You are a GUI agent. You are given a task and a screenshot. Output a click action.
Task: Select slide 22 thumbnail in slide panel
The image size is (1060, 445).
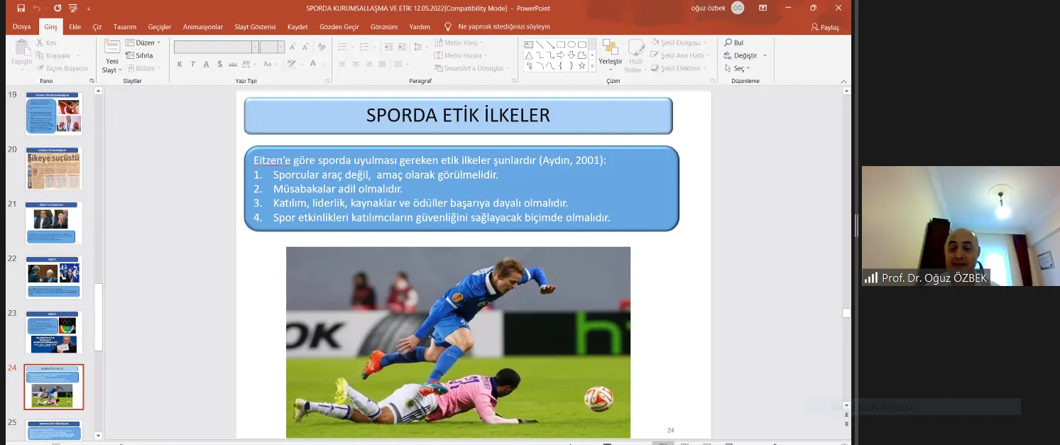(x=54, y=278)
